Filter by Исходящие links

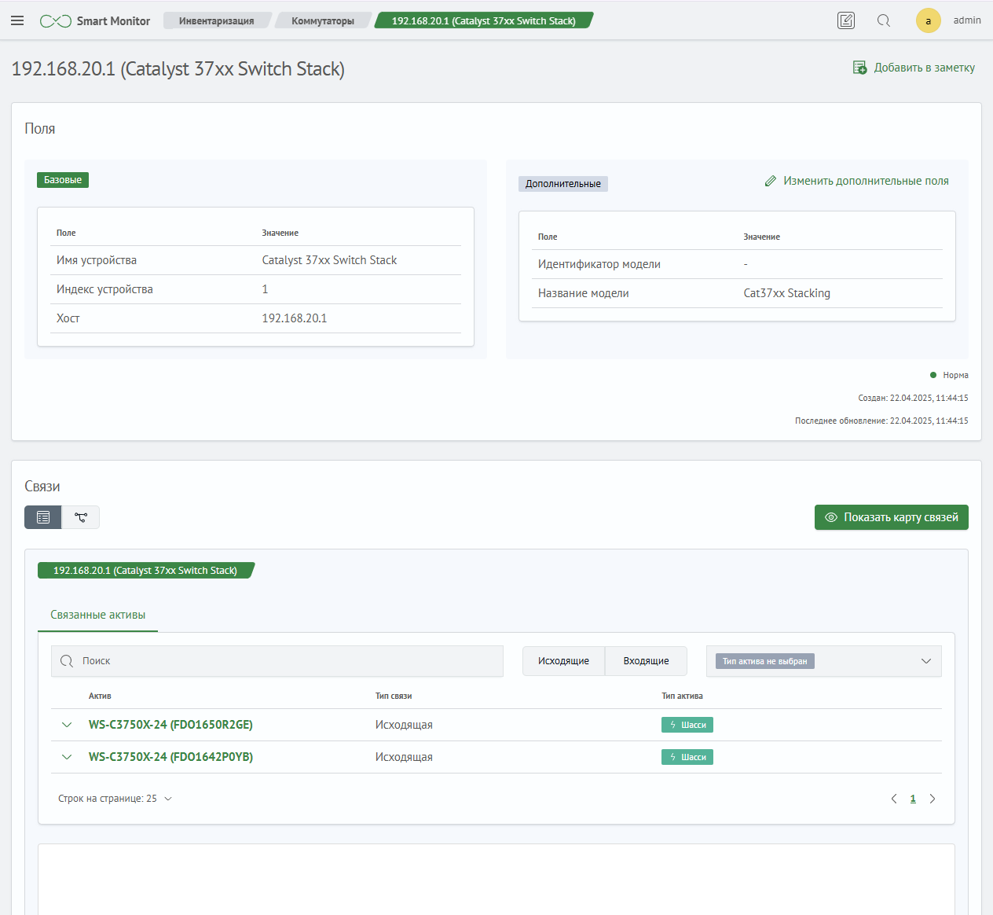pyautogui.click(x=563, y=661)
